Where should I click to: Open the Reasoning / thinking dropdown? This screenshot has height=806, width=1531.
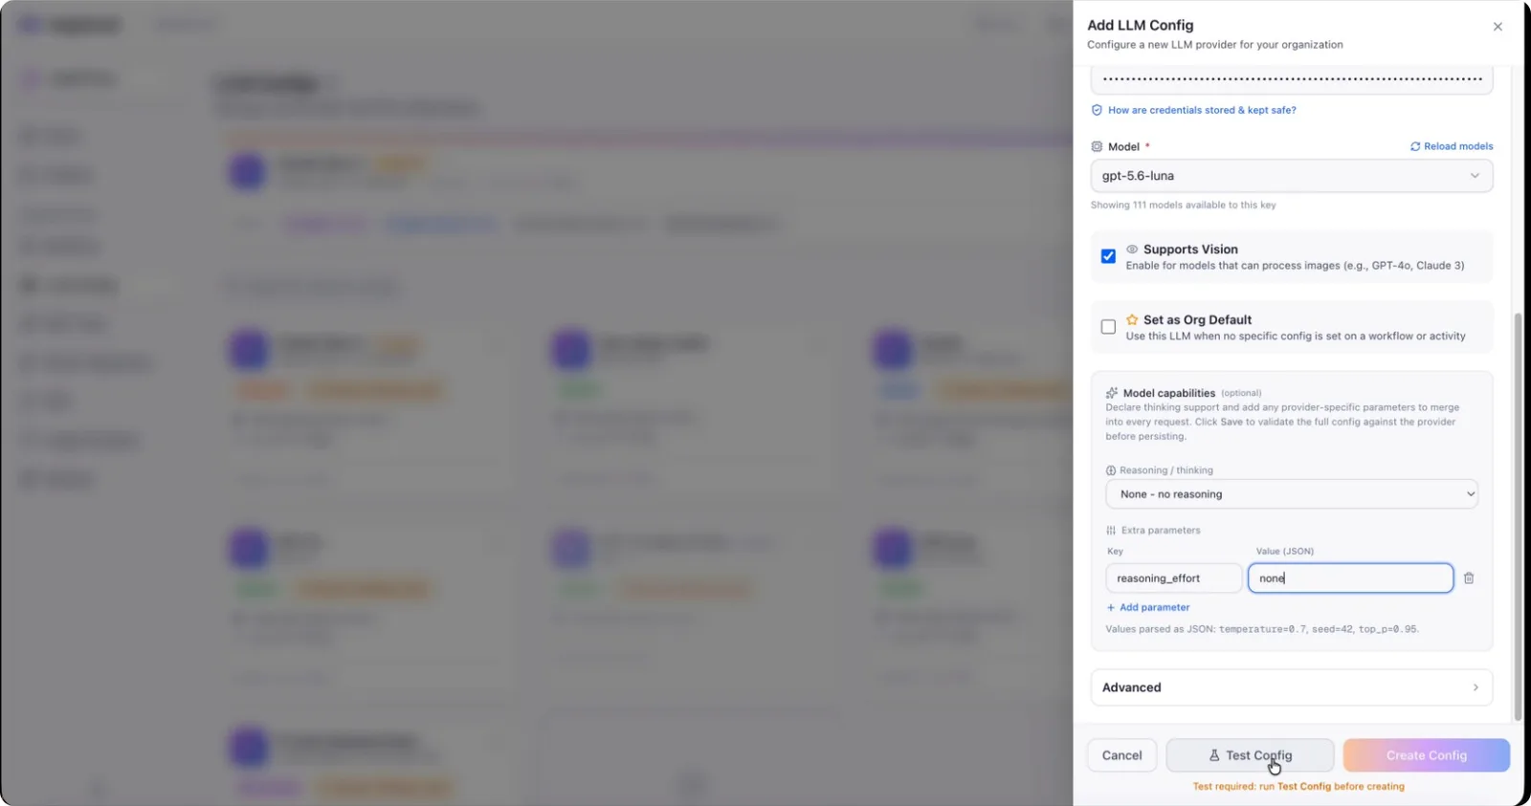click(1292, 494)
